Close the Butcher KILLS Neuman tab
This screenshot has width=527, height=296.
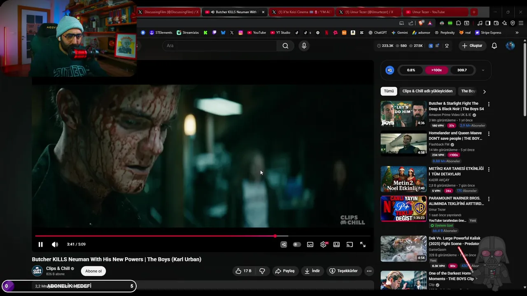[x=263, y=12]
